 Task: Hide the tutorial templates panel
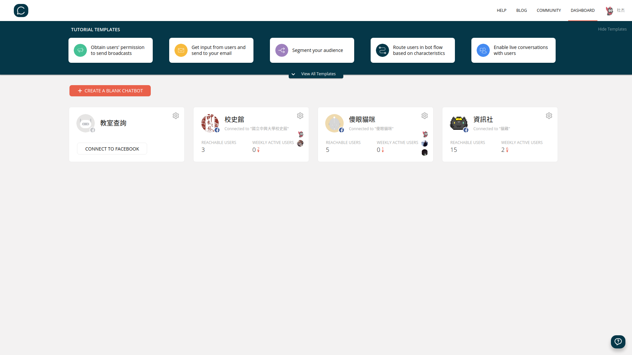(x=612, y=29)
